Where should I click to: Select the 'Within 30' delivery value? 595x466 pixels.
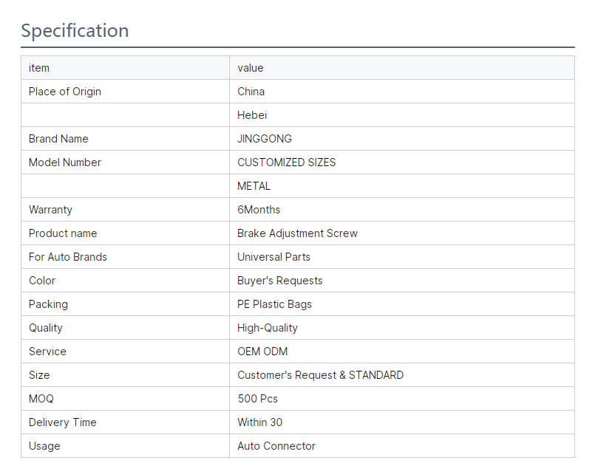tap(259, 422)
